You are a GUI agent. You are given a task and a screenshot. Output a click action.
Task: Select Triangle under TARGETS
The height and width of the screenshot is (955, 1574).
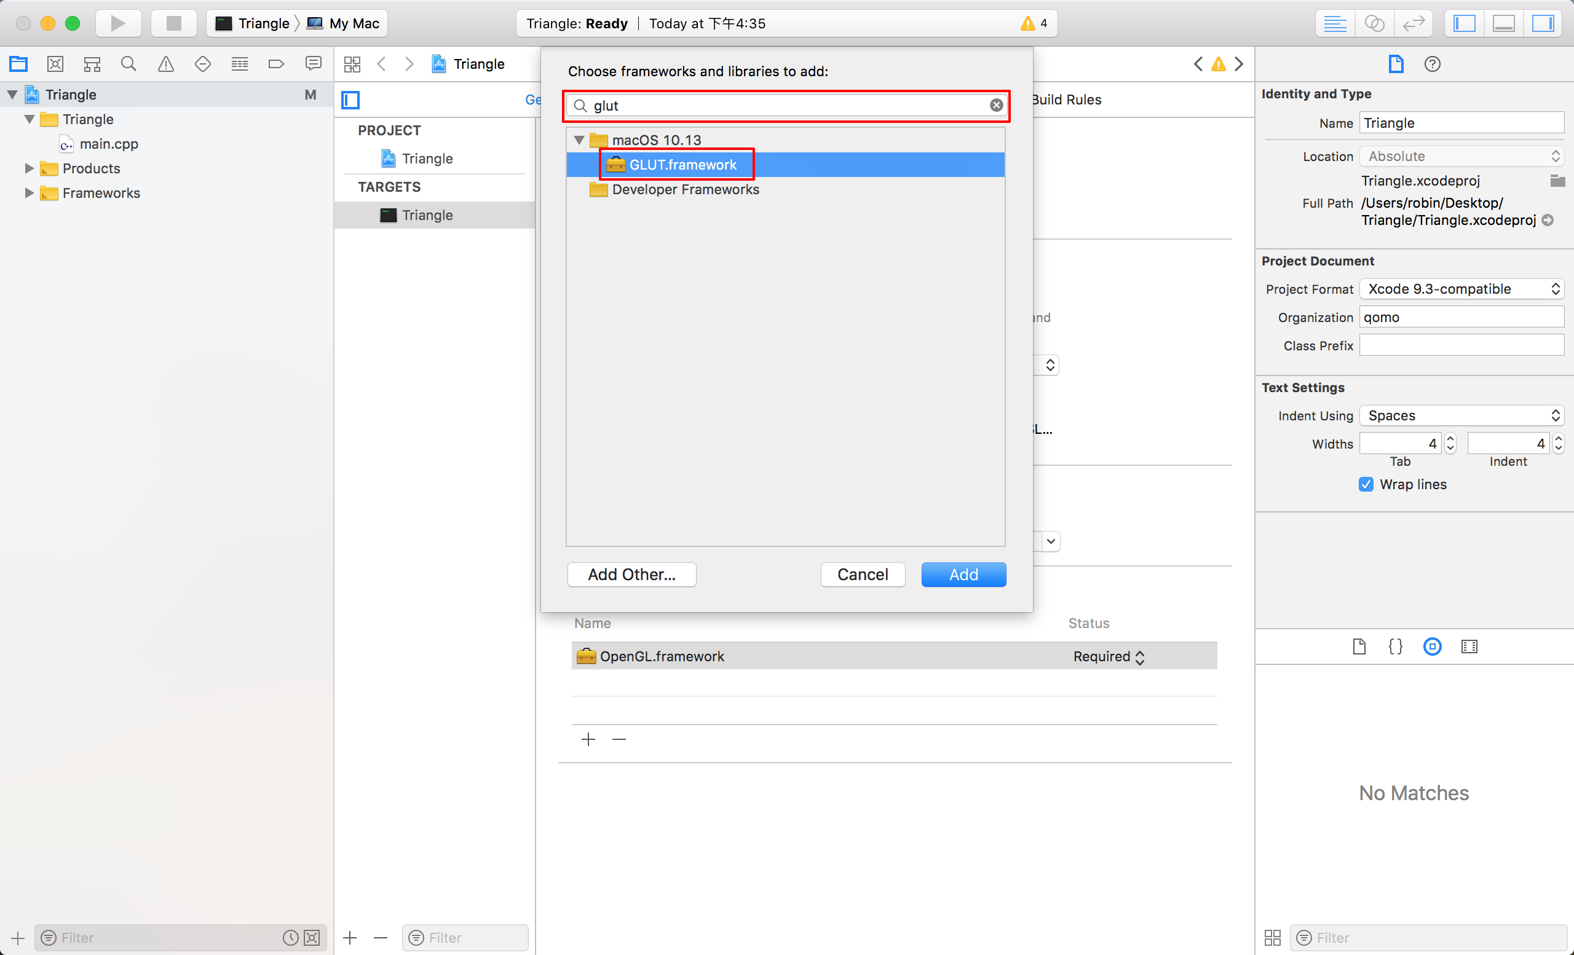(x=434, y=215)
